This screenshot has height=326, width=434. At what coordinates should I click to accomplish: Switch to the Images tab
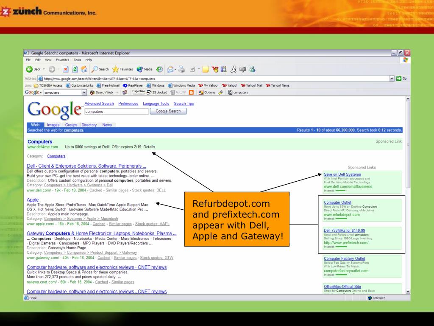click(x=53, y=125)
